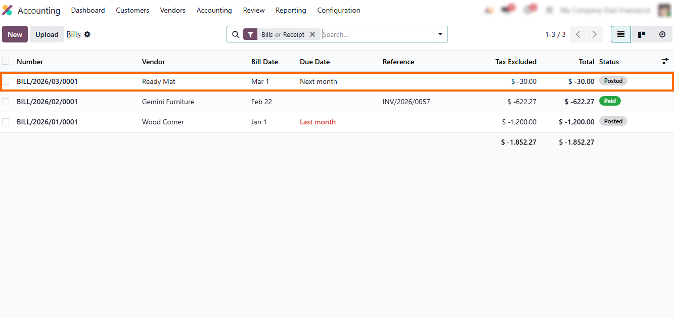
Task: Select checkbox for BILL/2026/03/0001
Action: 6,81
